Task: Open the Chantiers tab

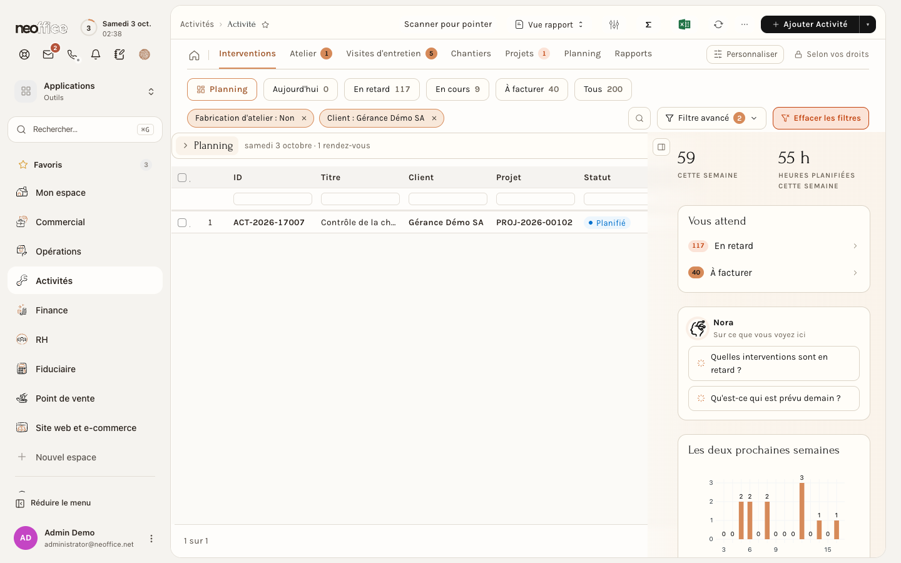Action: point(471,54)
